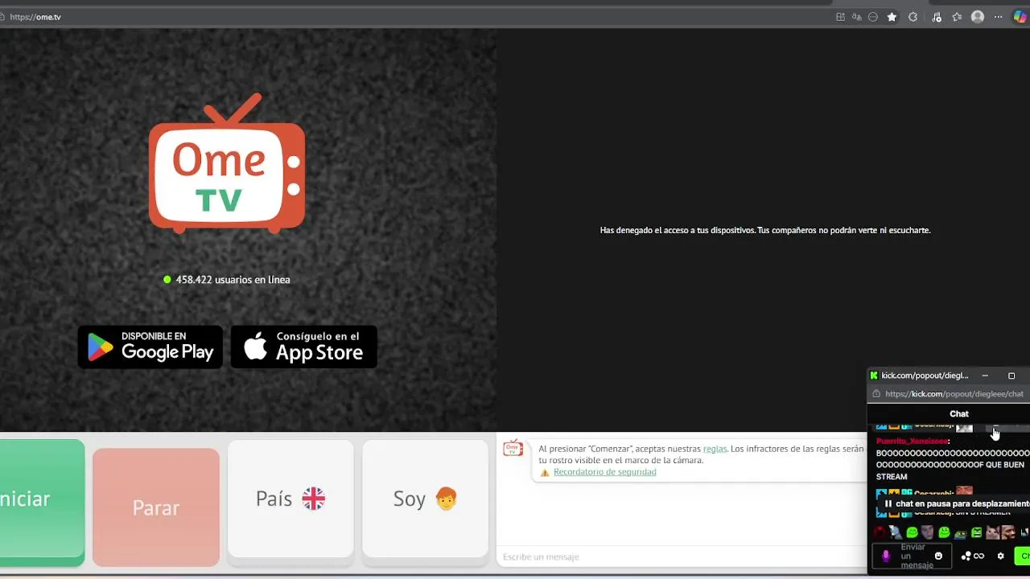Click the green chat send button in Kick popout

coord(1022,556)
